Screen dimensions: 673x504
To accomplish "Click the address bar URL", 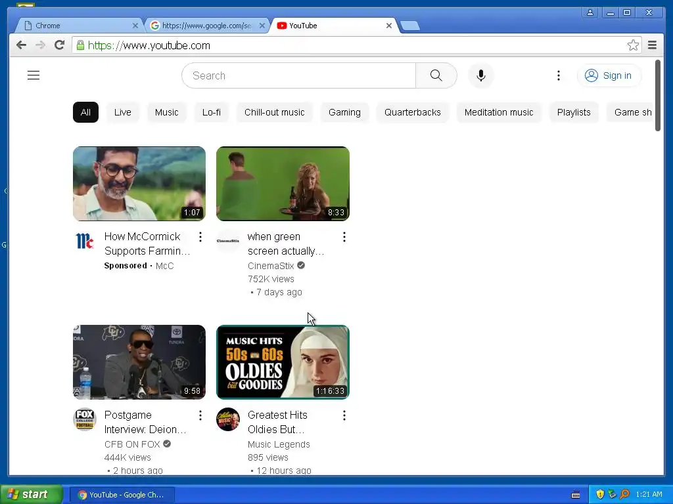I will 149,45.
